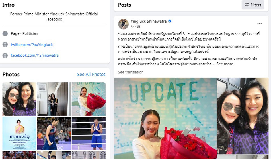Expand the post with See more
The width and height of the screenshot is (271, 160).
click(x=225, y=64)
